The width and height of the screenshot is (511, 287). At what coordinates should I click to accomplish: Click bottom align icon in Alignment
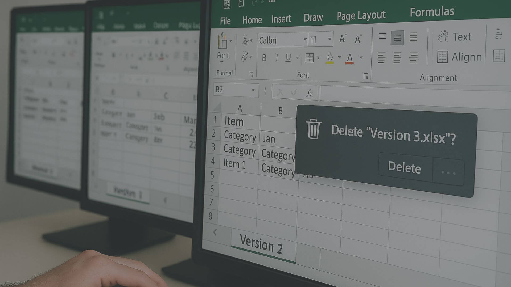tap(413, 37)
